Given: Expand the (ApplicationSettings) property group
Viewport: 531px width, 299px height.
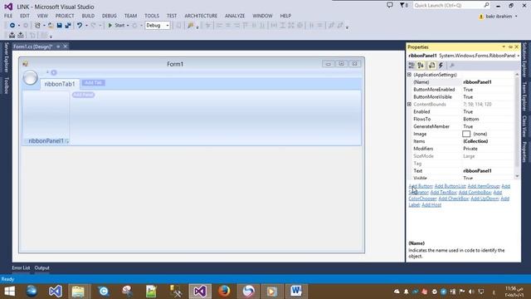Looking at the screenshot, I should [409, 75].
